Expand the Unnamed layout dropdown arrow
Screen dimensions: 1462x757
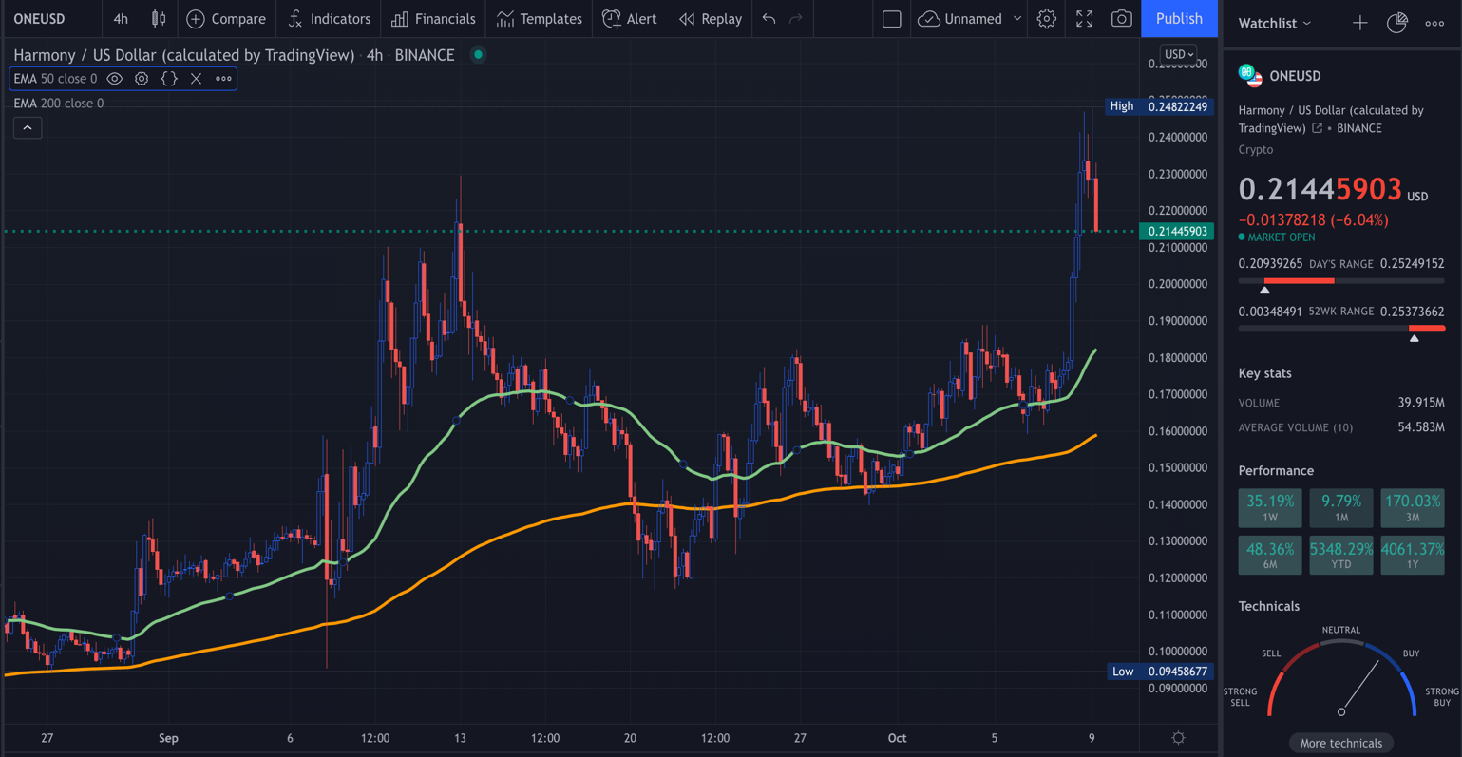pos(1017,19)
